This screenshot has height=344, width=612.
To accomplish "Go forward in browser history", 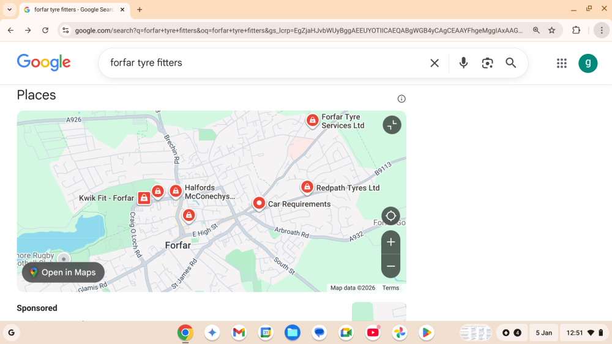I will pyautogui.click(x=28, y=30).
